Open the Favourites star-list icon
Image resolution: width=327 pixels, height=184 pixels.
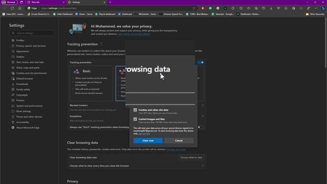point(248,8)
